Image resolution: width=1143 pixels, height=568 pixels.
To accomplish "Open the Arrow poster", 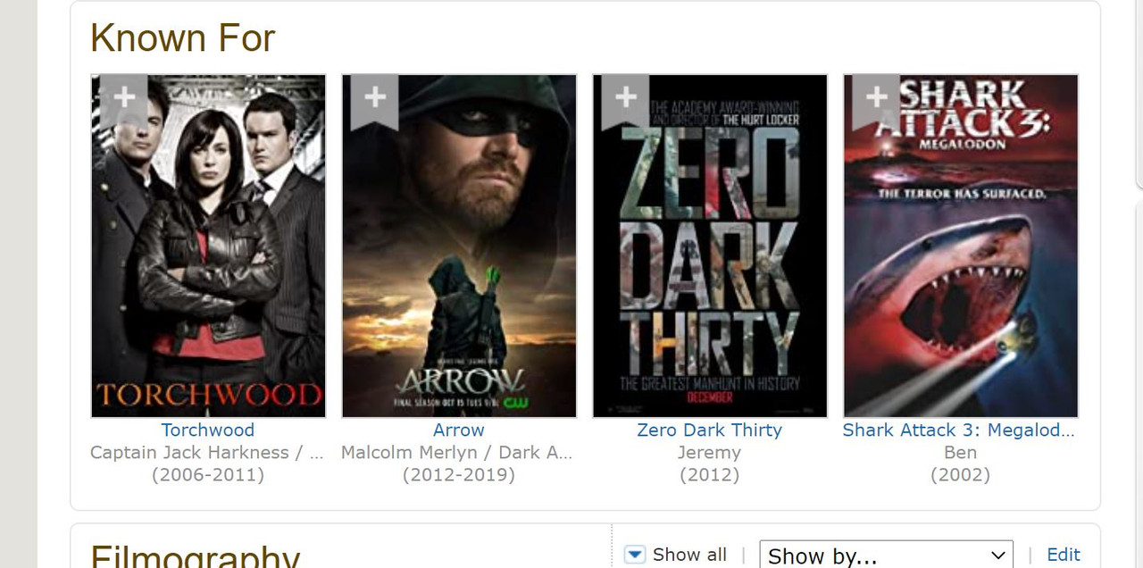I will [x=459, y=246].
